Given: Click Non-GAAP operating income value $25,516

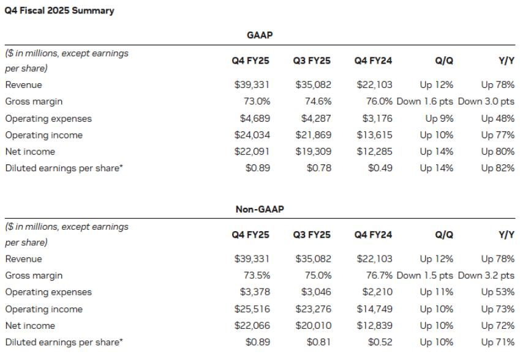Looking at the screenshot, I should click(252, 309).
